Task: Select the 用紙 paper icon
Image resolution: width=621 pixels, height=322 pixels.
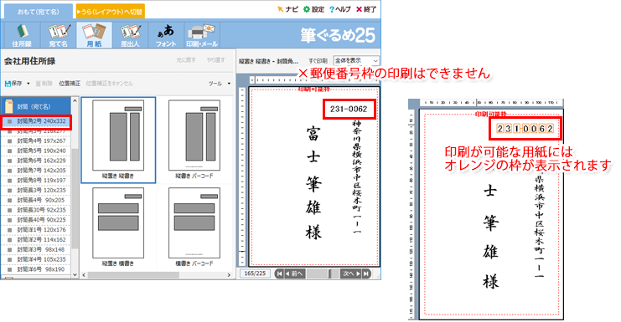Action: click(x=94, y=36)
